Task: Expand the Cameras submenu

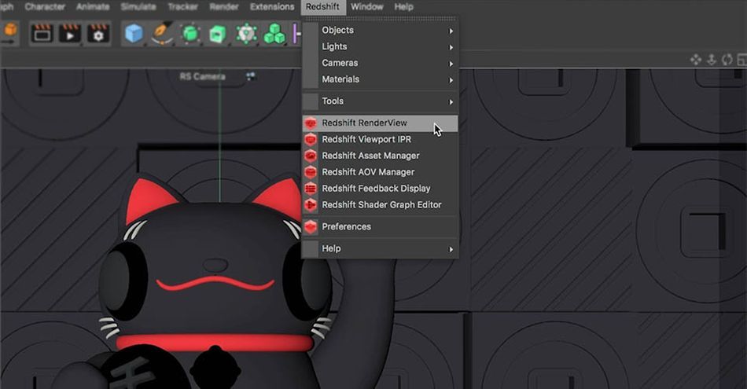Action: 381,63
